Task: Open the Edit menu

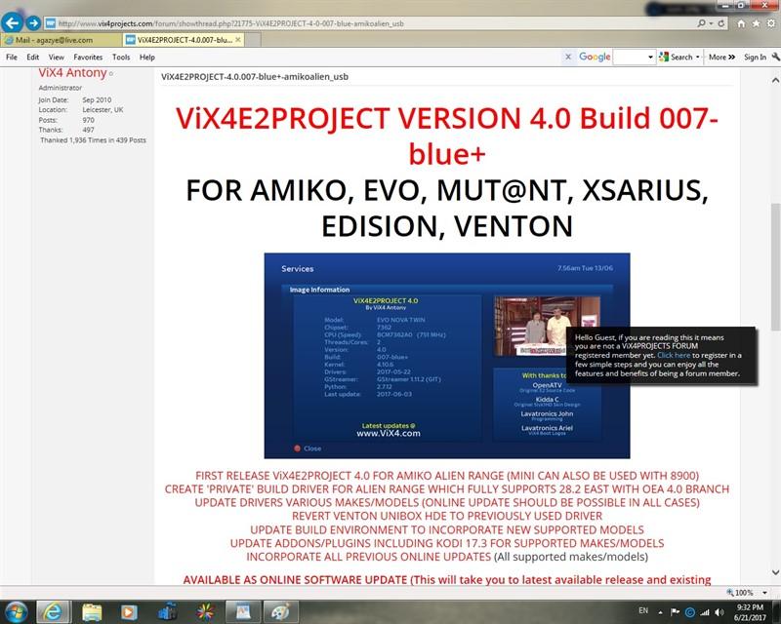Action: click(x=33, y=58)
